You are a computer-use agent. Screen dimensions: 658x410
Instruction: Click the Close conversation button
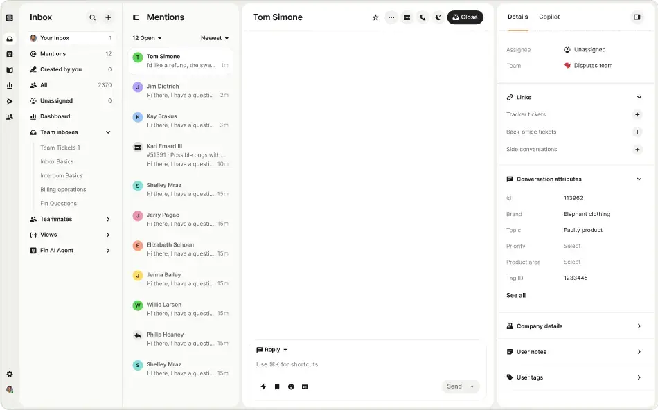[465, 17]
